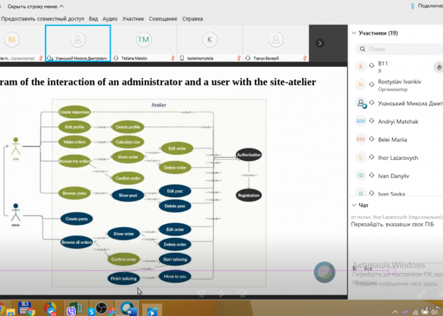The image size is (443, 316).
Task: Open the Аудио menu
Action: coord(109,19)
